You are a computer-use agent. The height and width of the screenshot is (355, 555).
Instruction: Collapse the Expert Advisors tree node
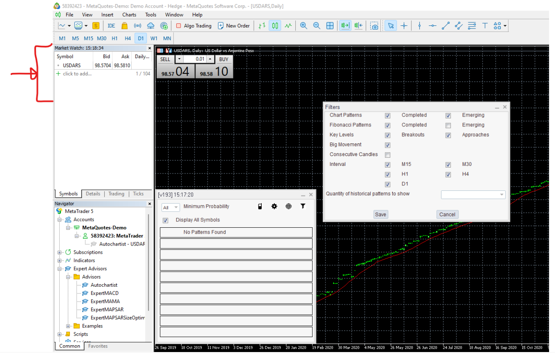59,269
